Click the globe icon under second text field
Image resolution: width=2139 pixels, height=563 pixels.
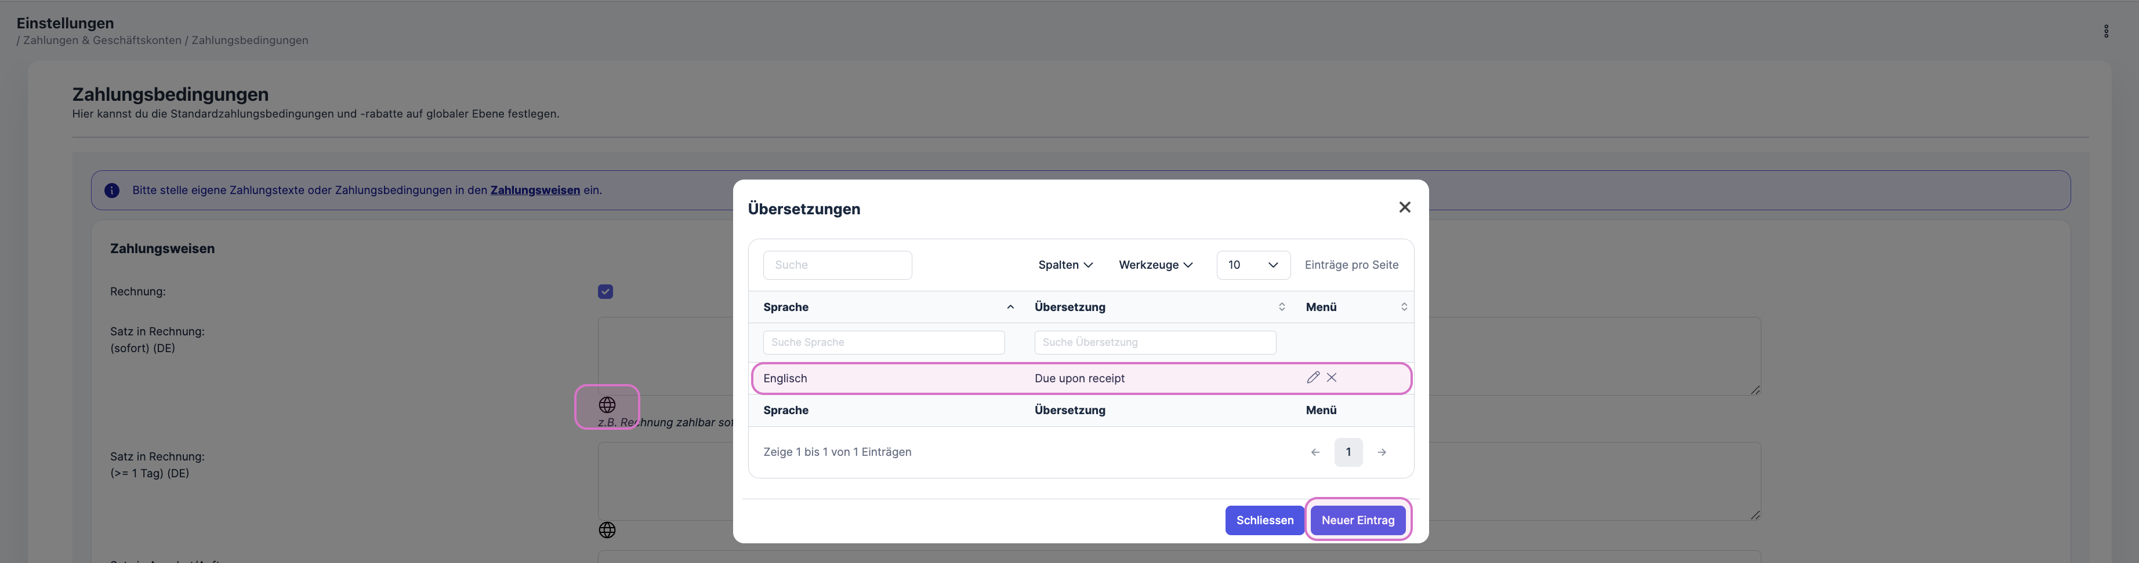607,530
